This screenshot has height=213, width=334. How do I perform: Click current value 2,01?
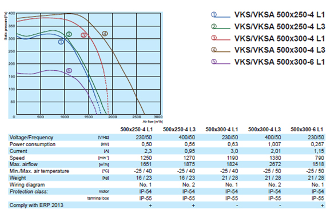click(x=276, y=151)
